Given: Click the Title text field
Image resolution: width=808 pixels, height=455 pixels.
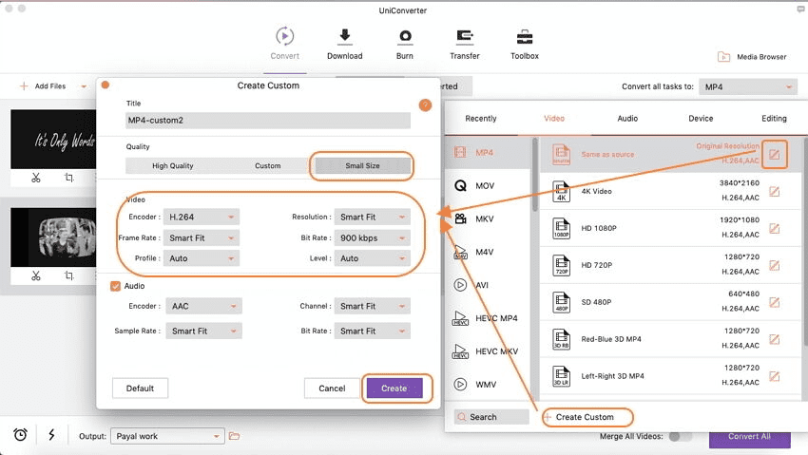Looking at the screenshot, I should (268, 121).
